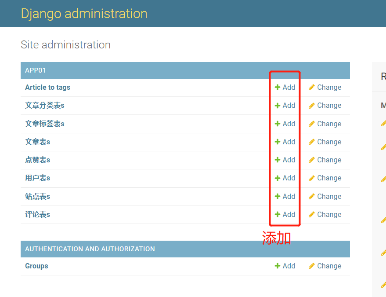Open the Article to tags model
Image resolution: width=386 pixels, height=297 pixels.
point(47,87)
